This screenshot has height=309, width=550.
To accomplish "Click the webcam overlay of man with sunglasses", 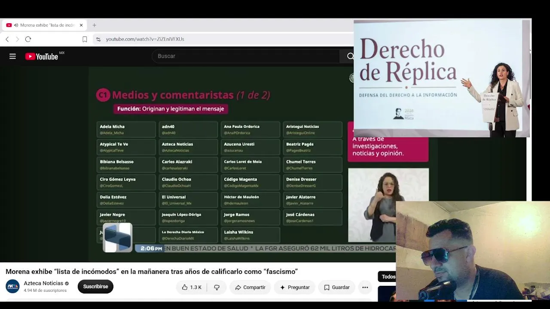I will click(x=473, y=251).
